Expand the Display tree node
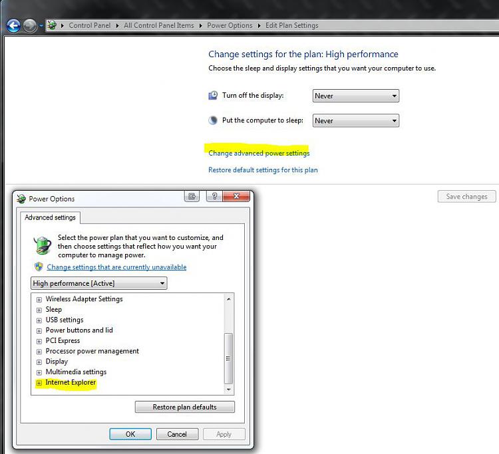 39,362
